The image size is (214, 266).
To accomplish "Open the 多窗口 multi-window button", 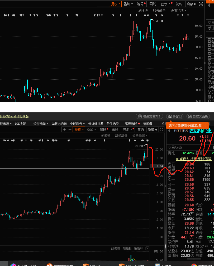I will tap(175, 116).
